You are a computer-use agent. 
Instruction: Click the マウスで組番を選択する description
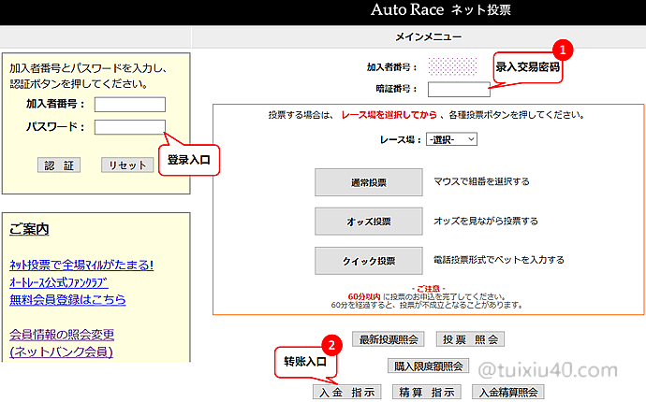pos(481,181)
